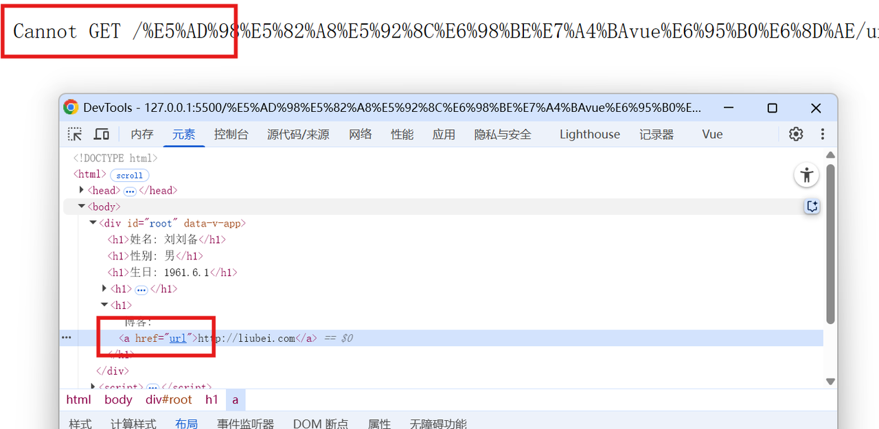
Task: Click the AI assistance icon beside body row
Action: click(x=812, y=207)
